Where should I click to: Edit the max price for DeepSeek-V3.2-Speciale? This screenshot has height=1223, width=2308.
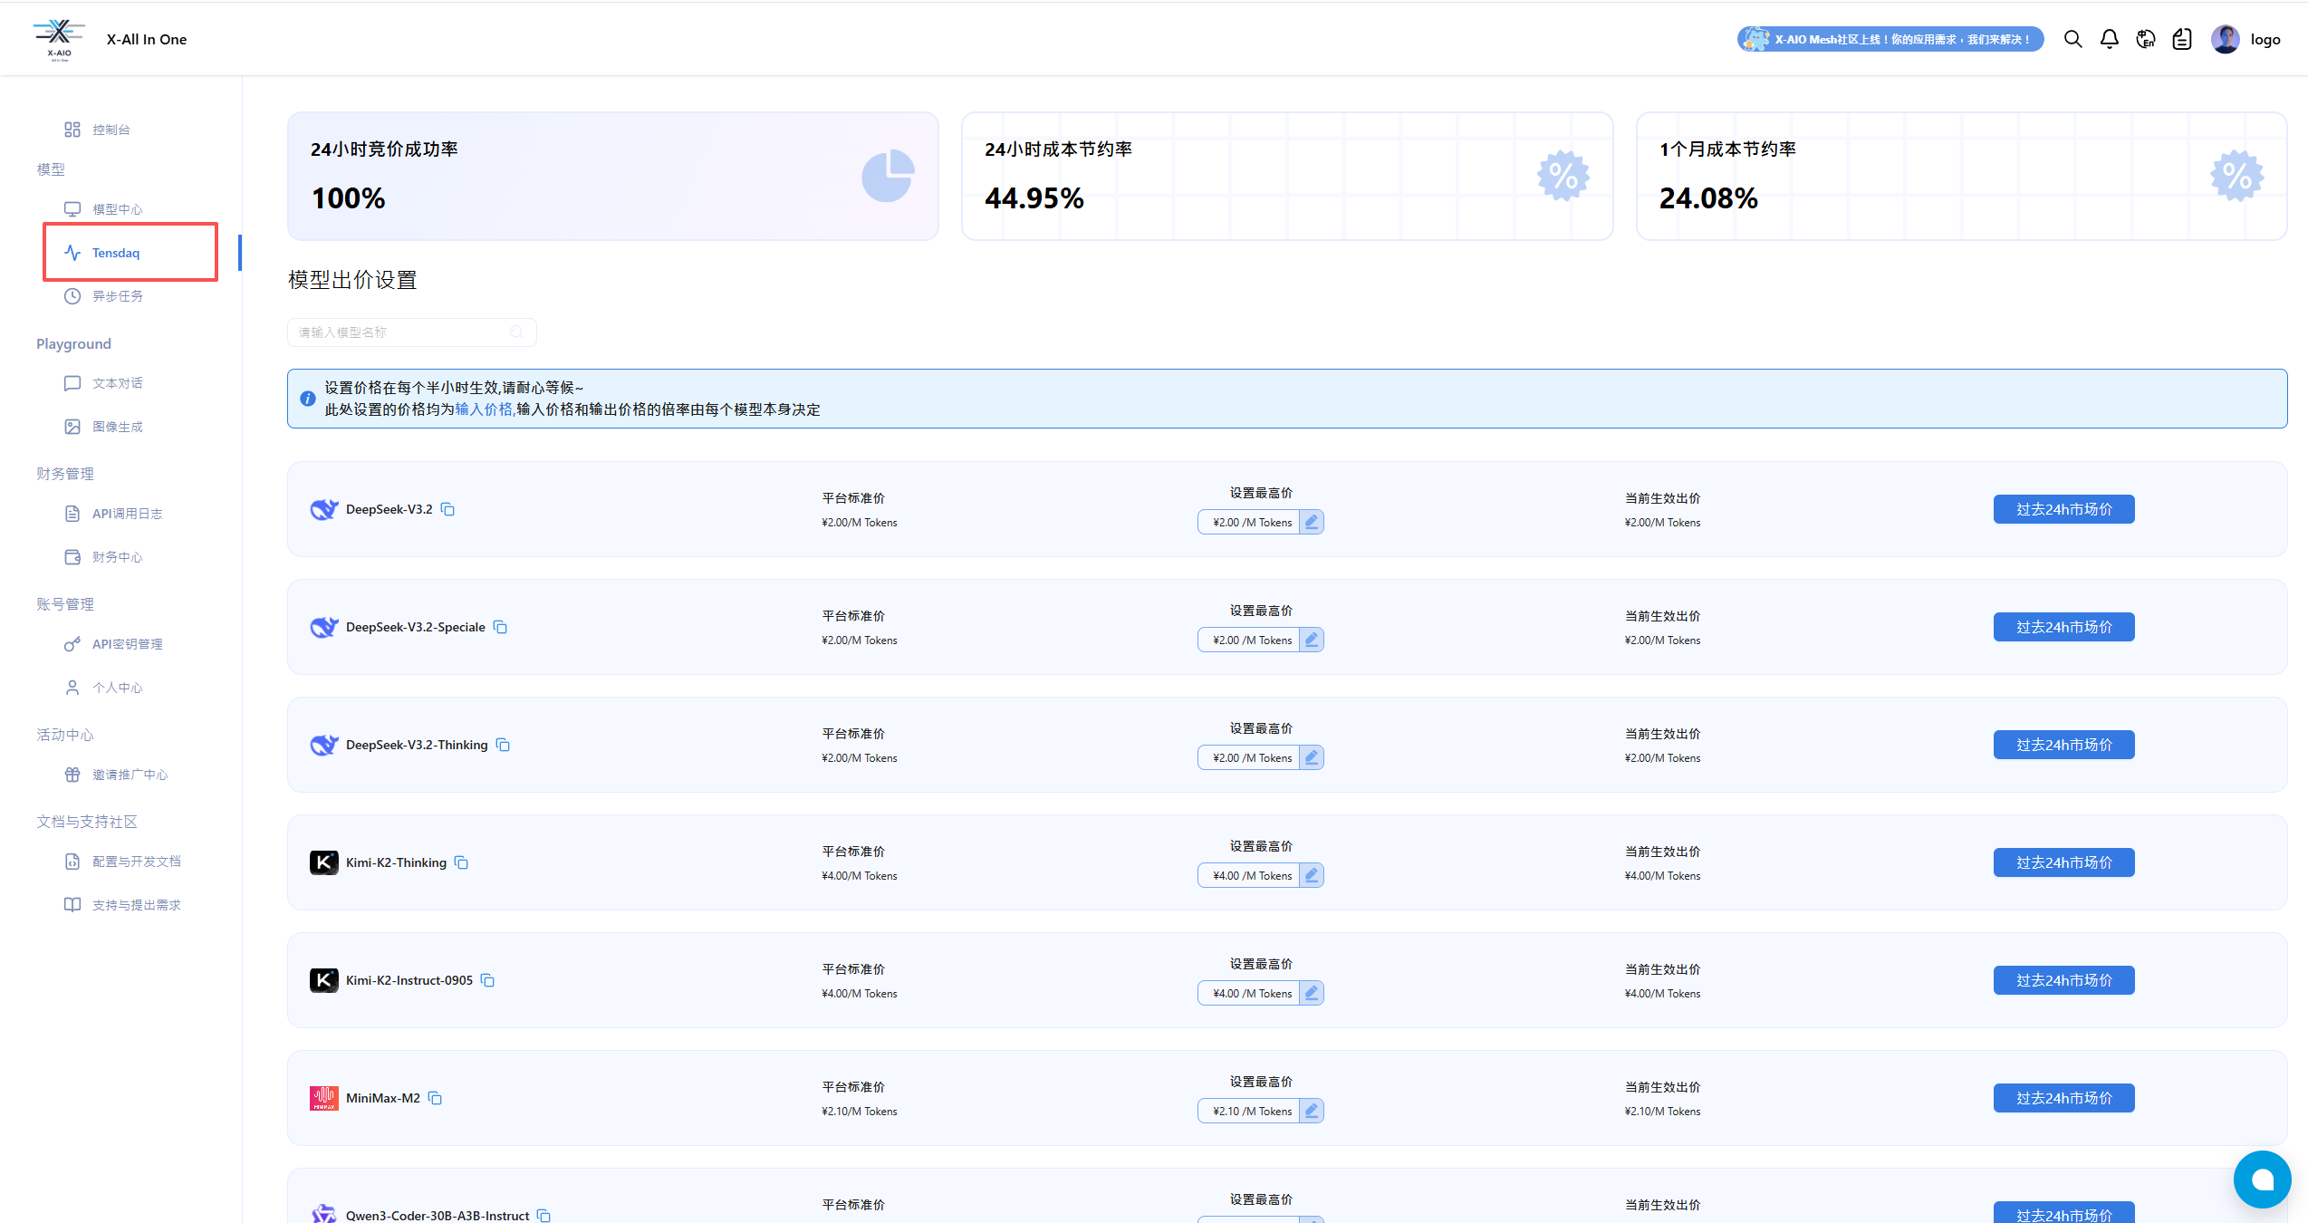[1311, 640]
